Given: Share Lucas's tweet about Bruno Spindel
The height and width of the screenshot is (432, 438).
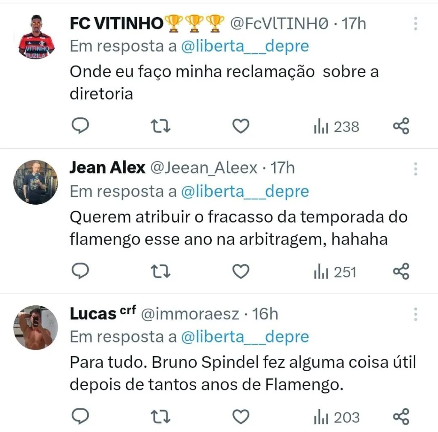Looking at the screenshot, I should coord(401,417).
